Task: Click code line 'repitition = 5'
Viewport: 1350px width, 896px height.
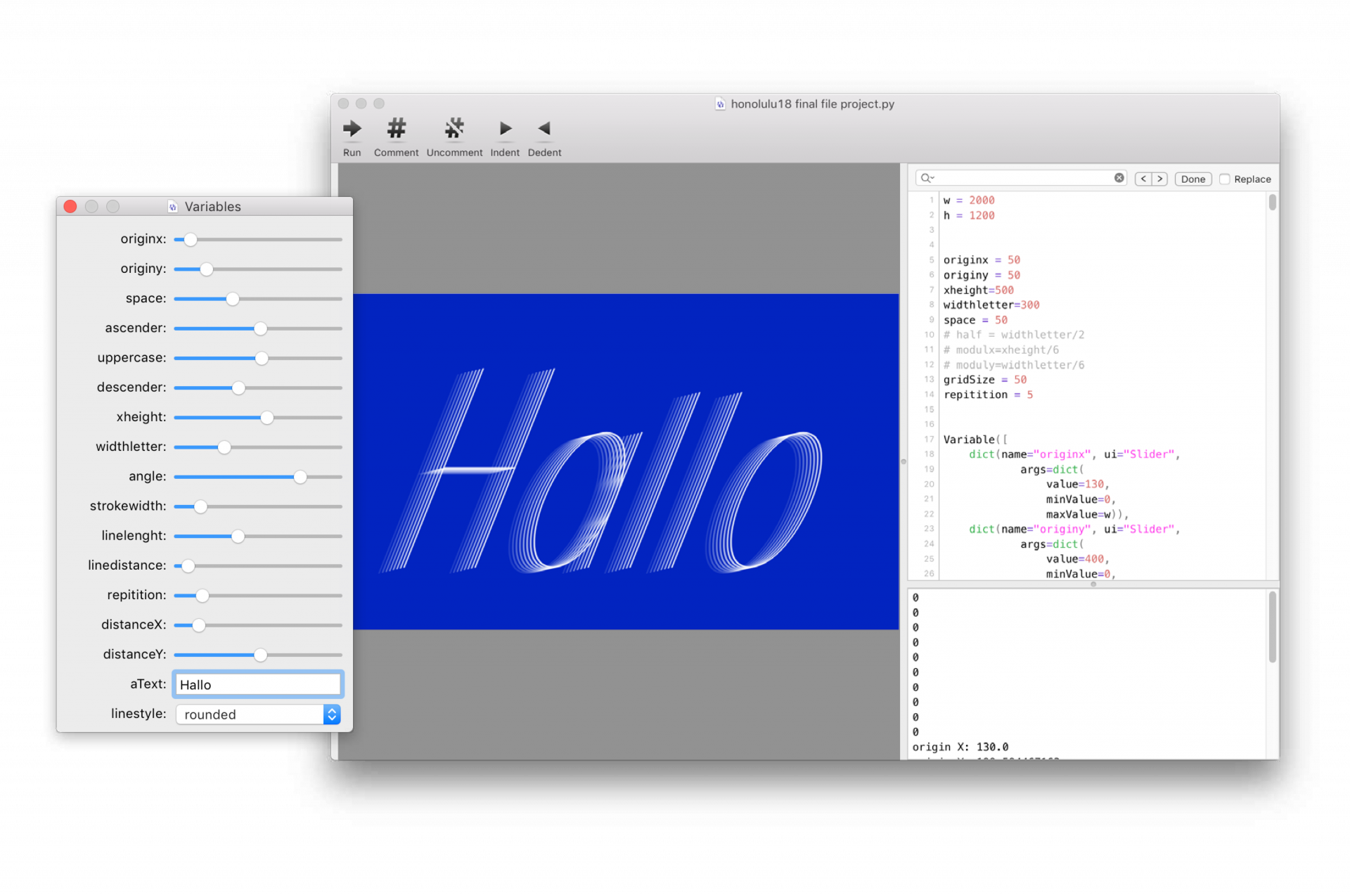Action: 988,395
